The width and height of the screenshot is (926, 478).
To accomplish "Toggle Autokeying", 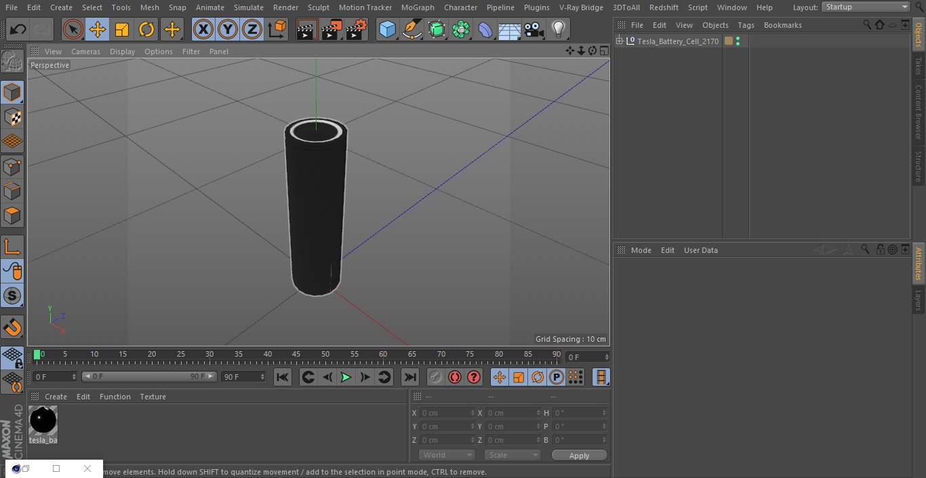I will click(x=455, y=377).
